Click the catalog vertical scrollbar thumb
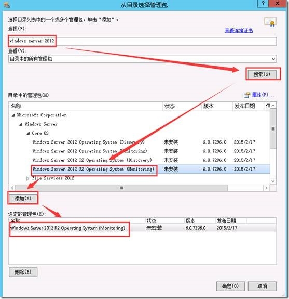The width and height of the screenshot is (289, 299). point(273,129)
